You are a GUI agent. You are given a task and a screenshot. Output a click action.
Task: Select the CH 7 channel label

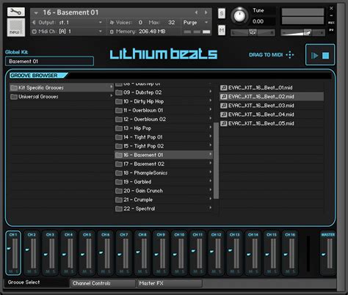click(124, 235)
